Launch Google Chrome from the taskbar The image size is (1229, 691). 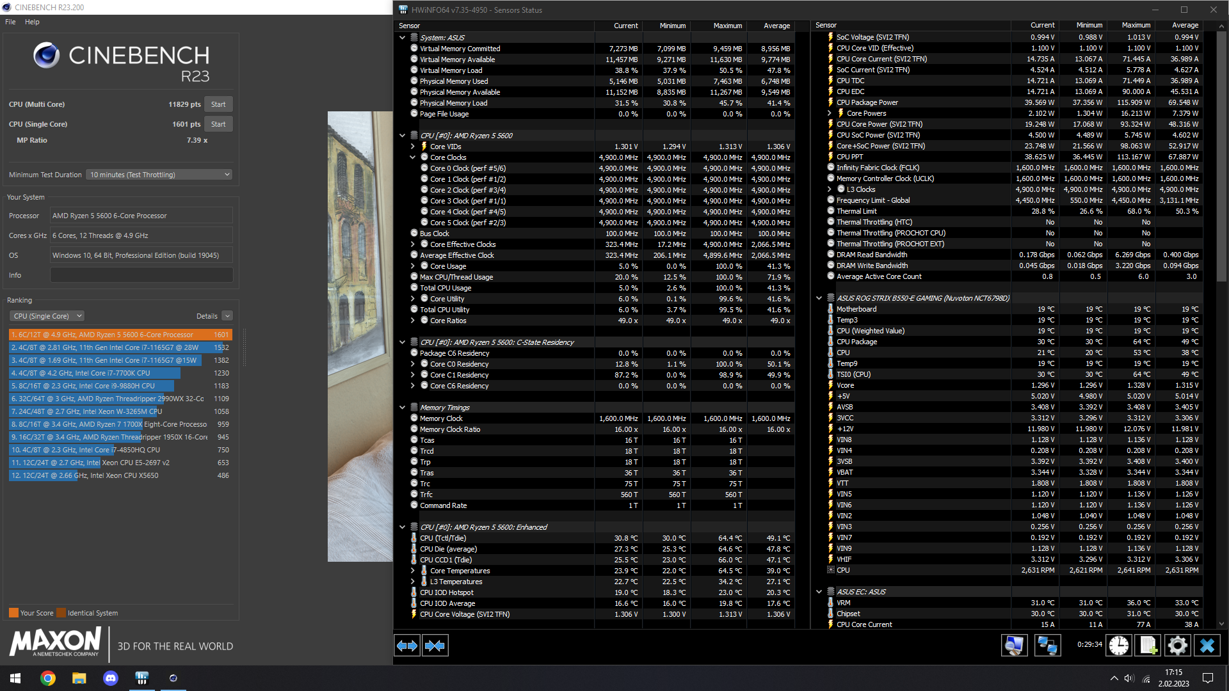pos(48,678)
